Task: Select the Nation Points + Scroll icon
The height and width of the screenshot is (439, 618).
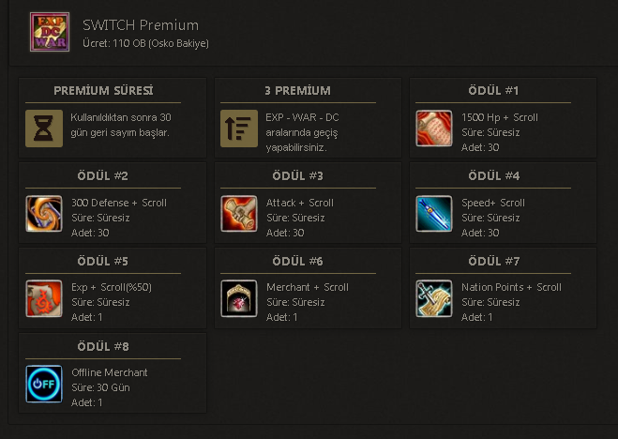Action: (x=435, y=299)
